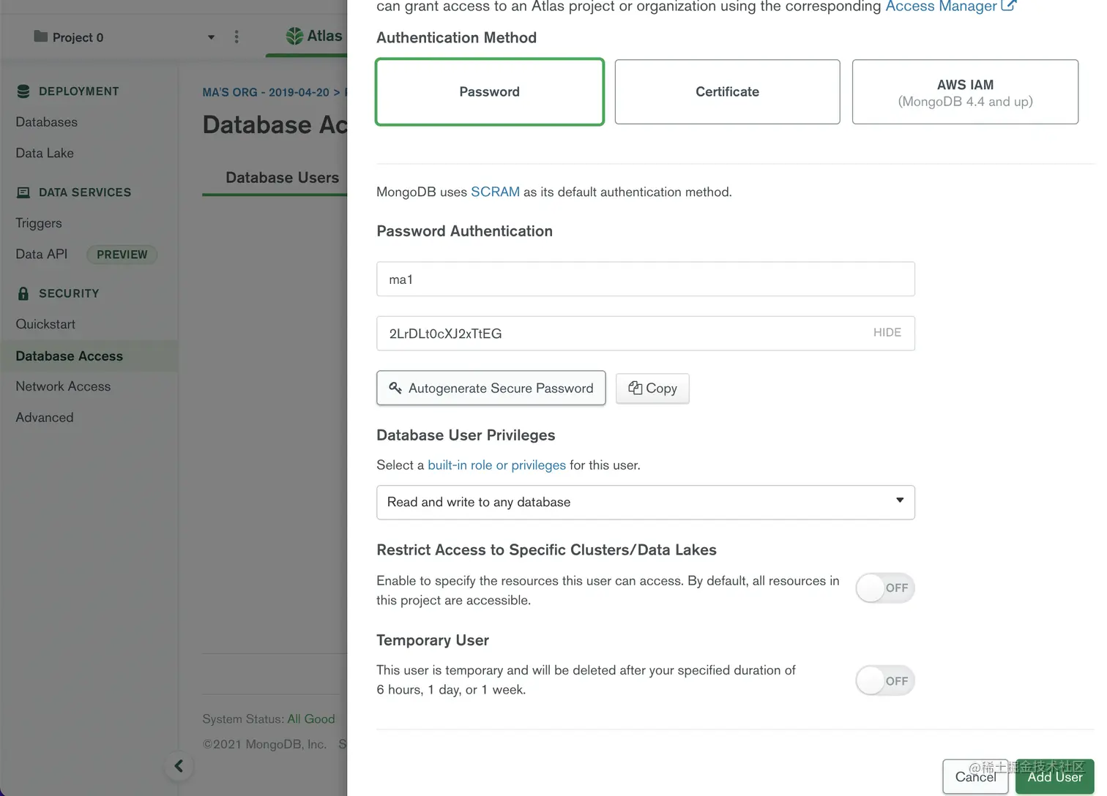Click Autogenerate Secure Password button
This screenshot has height=796, width=1107.
[x=491, y=388]
